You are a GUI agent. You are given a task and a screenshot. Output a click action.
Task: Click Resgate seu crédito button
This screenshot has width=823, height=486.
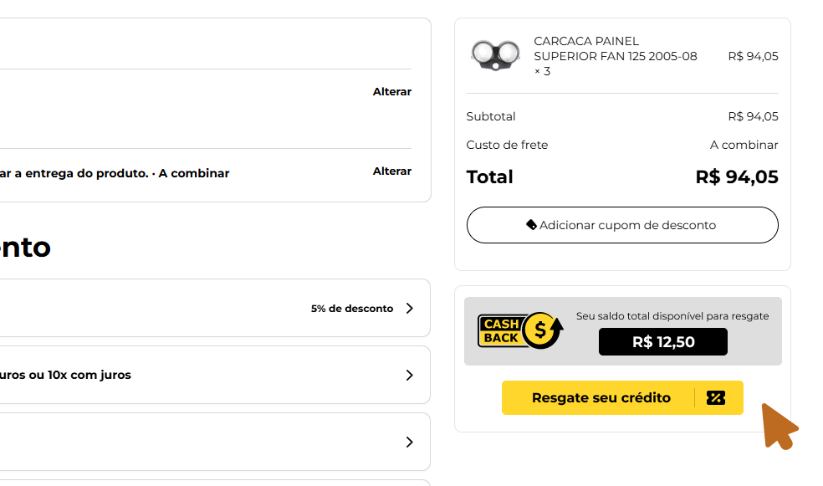pyautogui.click(x=622, y=398)
